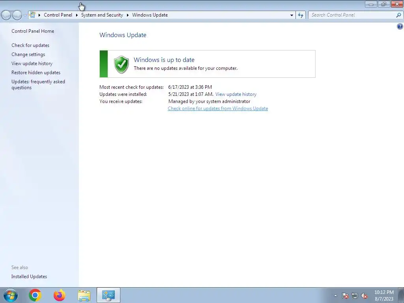Viewport: 404px width, 303px height.
Task: Show hidden tray icons arrow
Action: 335,296
